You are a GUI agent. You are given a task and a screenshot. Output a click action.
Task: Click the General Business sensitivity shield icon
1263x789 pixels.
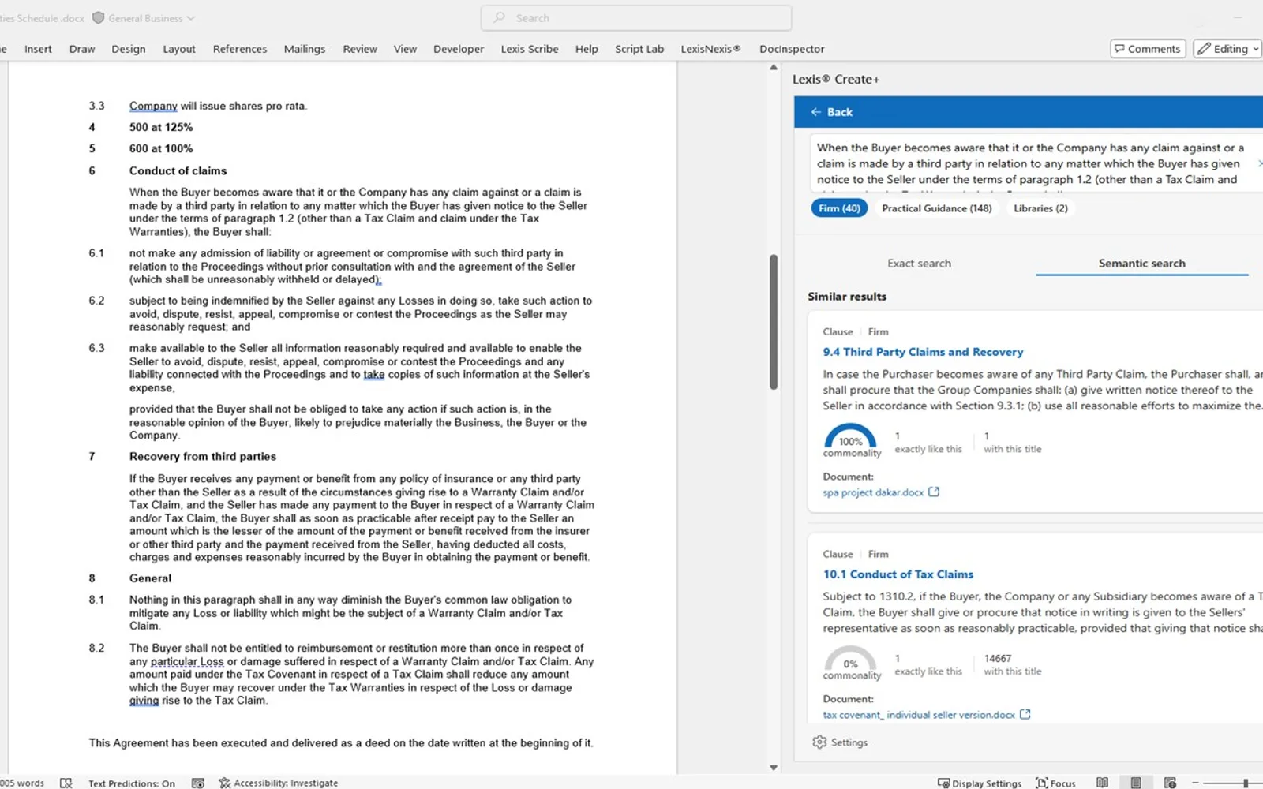[98, 17]
